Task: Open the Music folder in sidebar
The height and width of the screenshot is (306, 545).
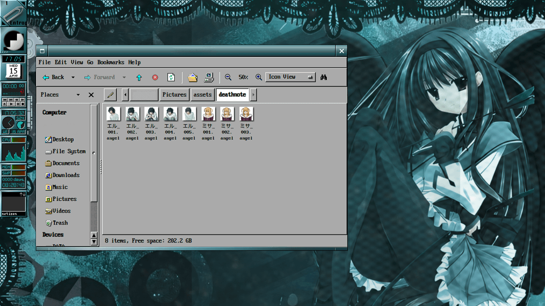Action: pos(59,187)
